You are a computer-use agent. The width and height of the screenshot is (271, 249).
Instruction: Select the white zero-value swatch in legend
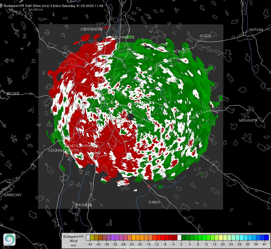coord(179,238)
